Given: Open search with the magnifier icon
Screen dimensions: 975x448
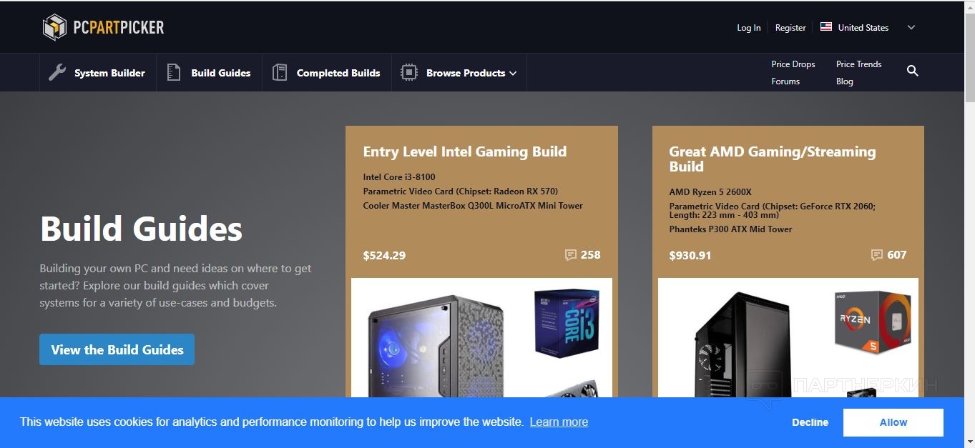Looking at the screenshot, I should click(x=912, y=71).
